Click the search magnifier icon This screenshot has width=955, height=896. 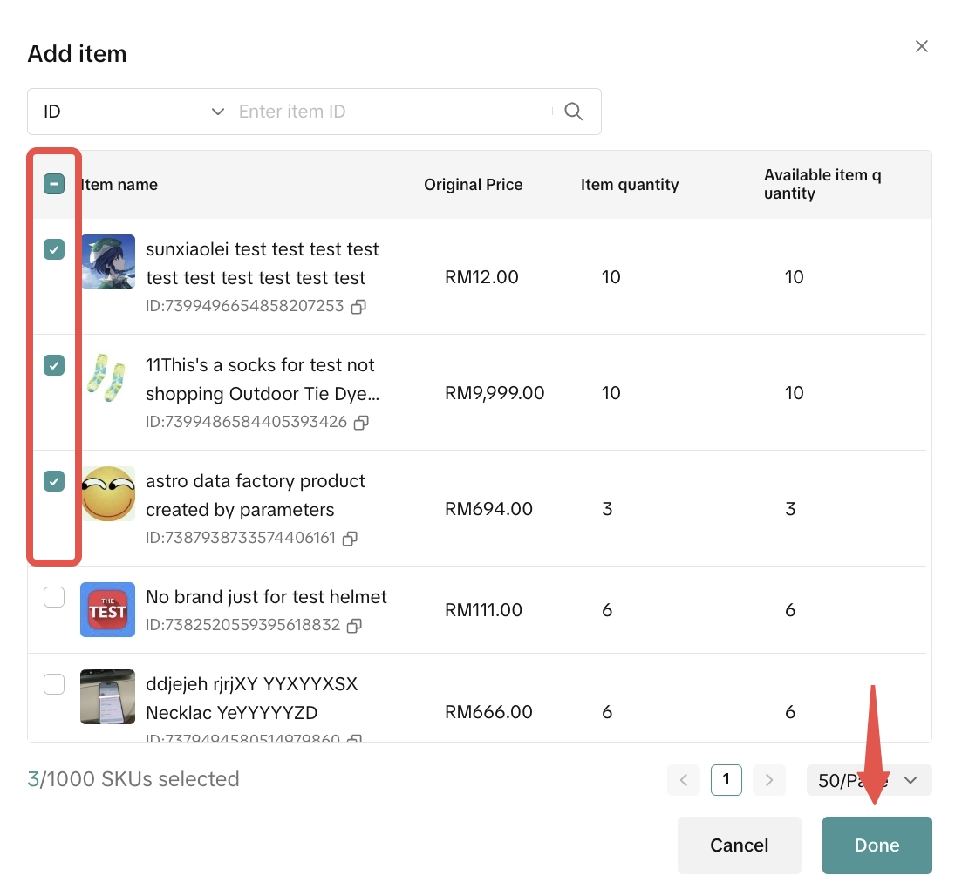coord(573,112)
